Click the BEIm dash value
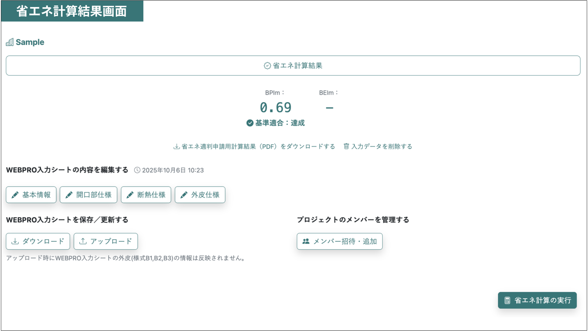This screenshot has height=331, width=588. 329,107
